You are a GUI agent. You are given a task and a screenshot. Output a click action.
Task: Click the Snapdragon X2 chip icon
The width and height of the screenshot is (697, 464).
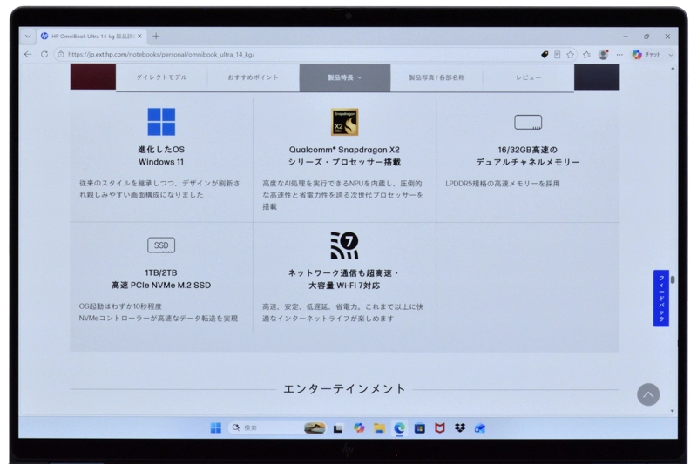[344, 122]
